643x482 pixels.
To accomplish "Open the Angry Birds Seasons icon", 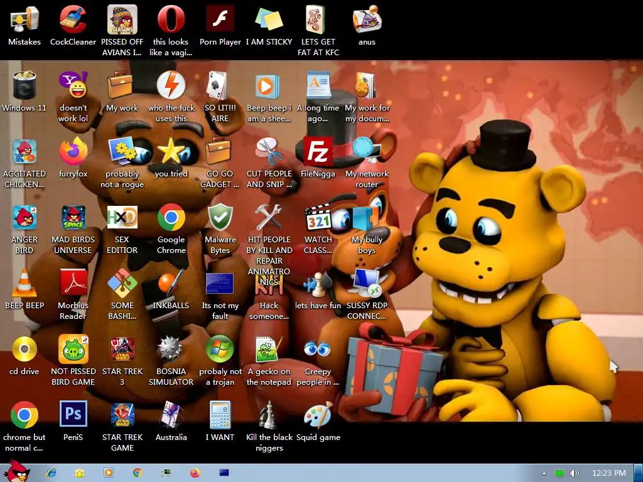I will click(x=122, y=19).
